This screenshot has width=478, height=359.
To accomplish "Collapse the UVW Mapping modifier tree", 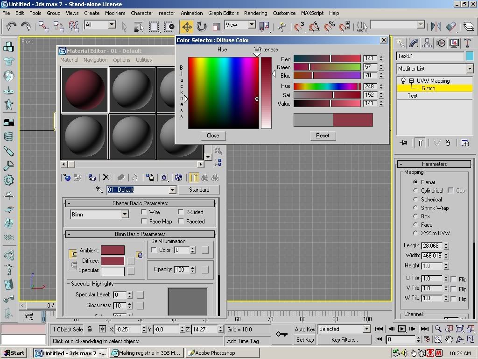I will pos(412,80).
